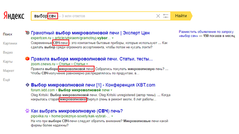This screenshot has height=134, width=239.
Task: Click the expertcen.ru favicon
Action: click(x=27, y=33)
